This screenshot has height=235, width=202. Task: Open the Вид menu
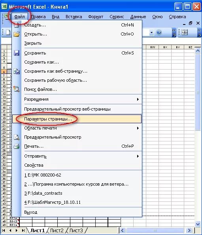click(x=55, y=17)
